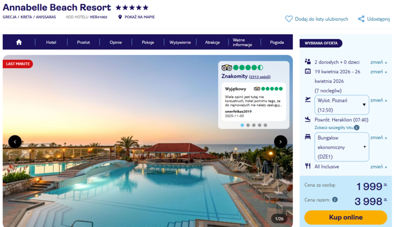The height and width of the screenshot is (227, 395).
Task: Switch to the Wyżywienie tab
Action: [180, 42]
